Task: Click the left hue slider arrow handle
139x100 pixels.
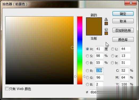Action: coord(75,76)
